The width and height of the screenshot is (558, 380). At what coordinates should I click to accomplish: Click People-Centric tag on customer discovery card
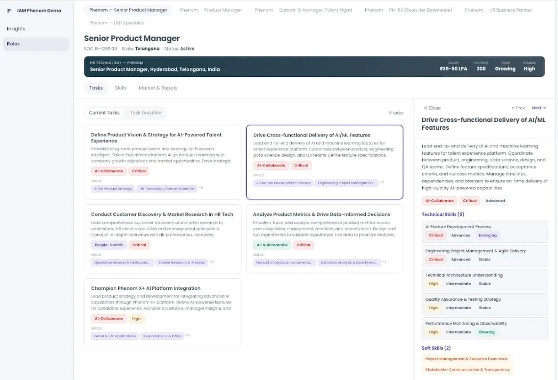pyautogui.click(x=109, y=245)
